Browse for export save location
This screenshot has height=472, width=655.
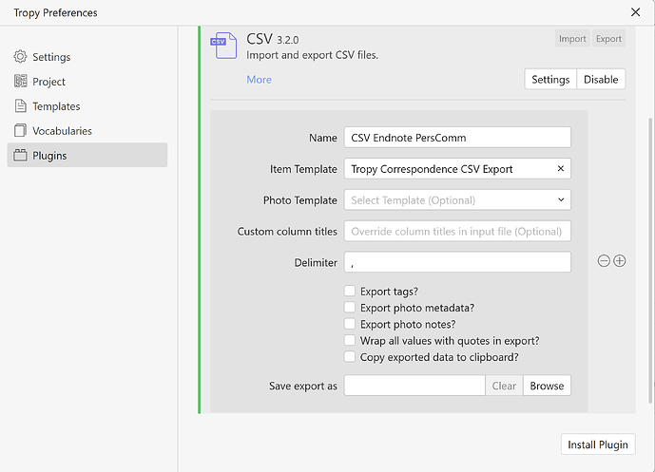(547, 386)
